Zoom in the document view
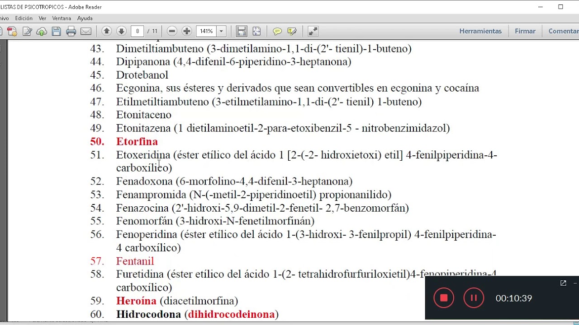Image resolution: width=579 pixels, height=325 pixels. [186, 31]
